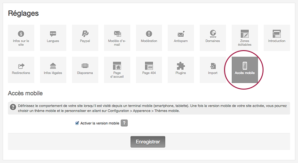This screenshot has width=298, height=163.
Task: Open the Introduction settings tile
Action: [x=277, y=38]
